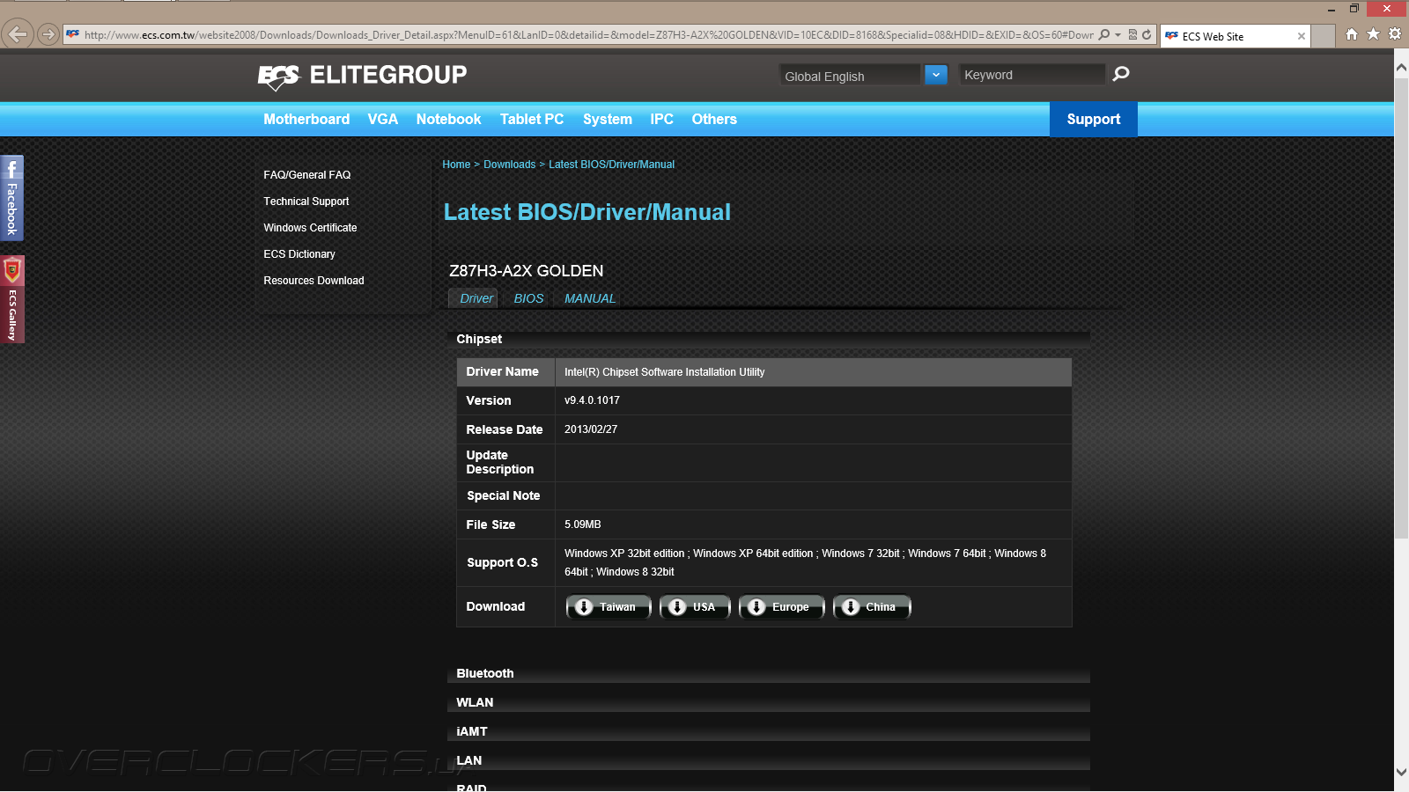Open the Global English language combo box
The image size is (1409, 792).
(x=849, y=76)
